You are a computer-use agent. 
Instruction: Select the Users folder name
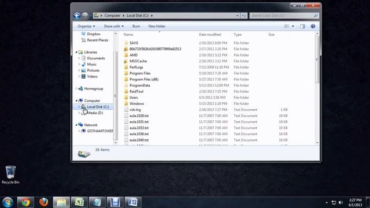click(134, 98)
